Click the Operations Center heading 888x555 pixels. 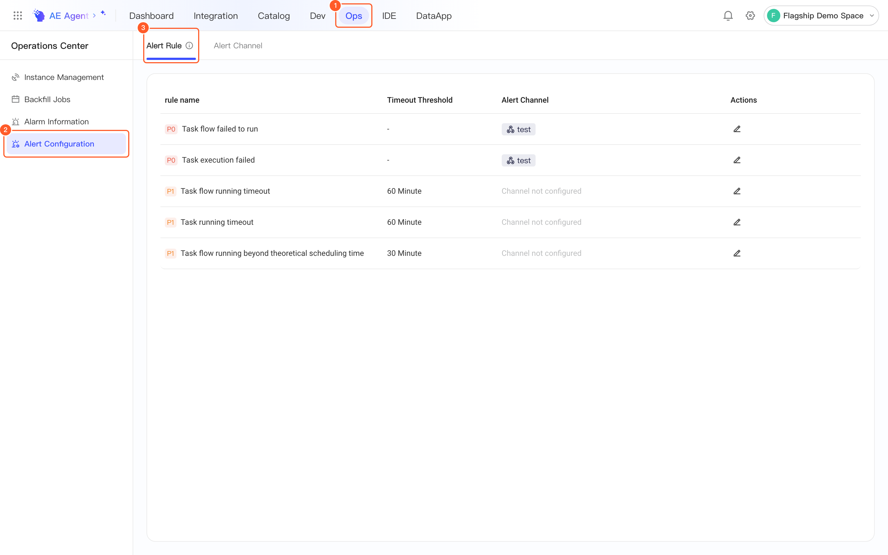[x=50, y=46]
